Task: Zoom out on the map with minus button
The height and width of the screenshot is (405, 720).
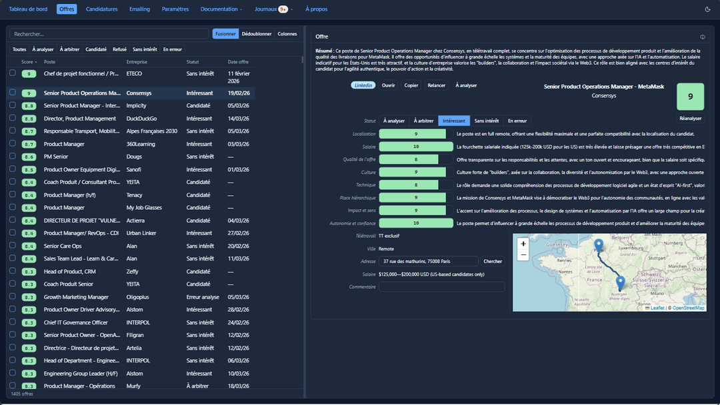Action: [523, 255]
